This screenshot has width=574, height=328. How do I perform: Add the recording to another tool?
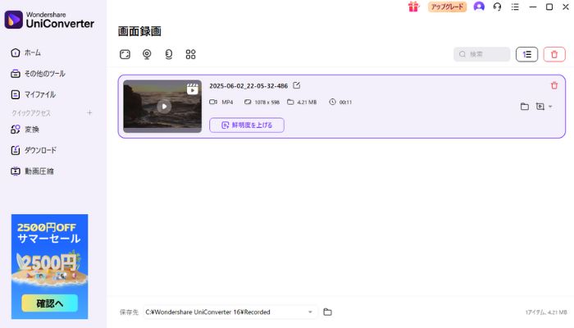(540, 107)
